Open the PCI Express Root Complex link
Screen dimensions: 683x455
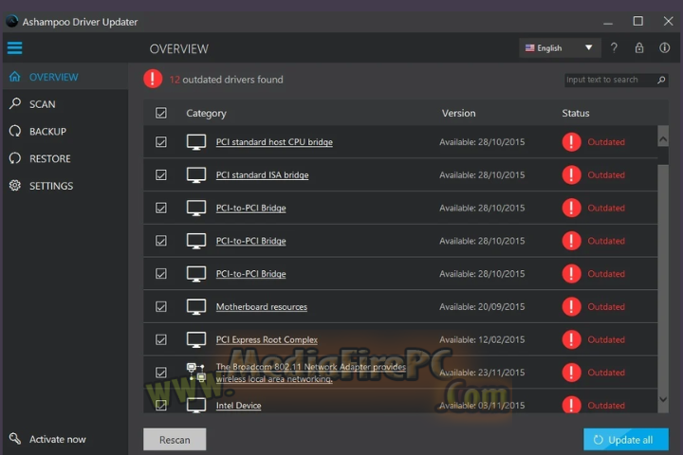click(x=267, y=339)
